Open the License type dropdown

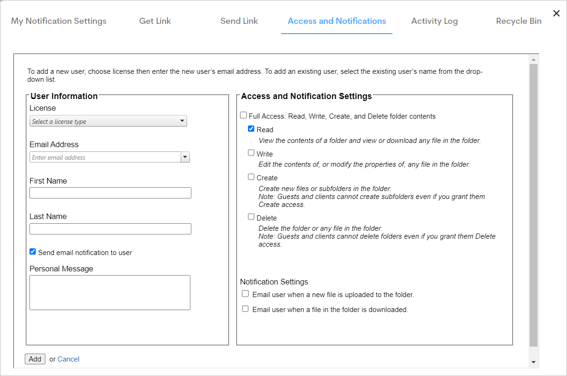tap(182, 121)
